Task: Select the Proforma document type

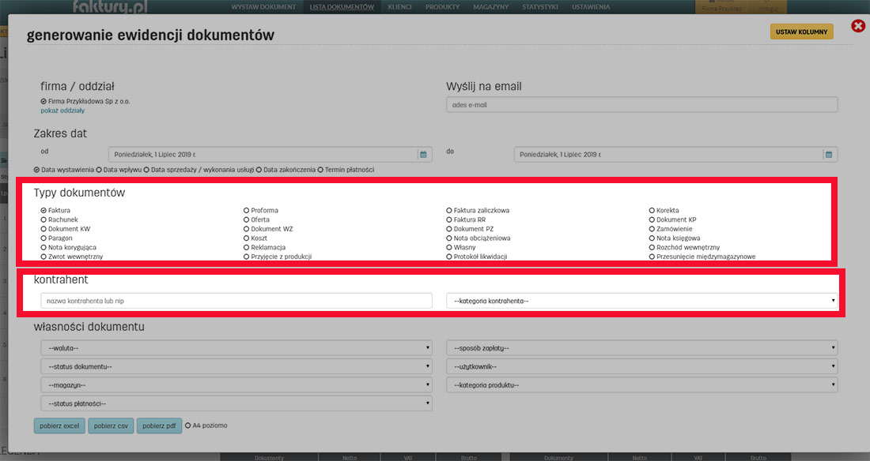Action: pos(247,211)
